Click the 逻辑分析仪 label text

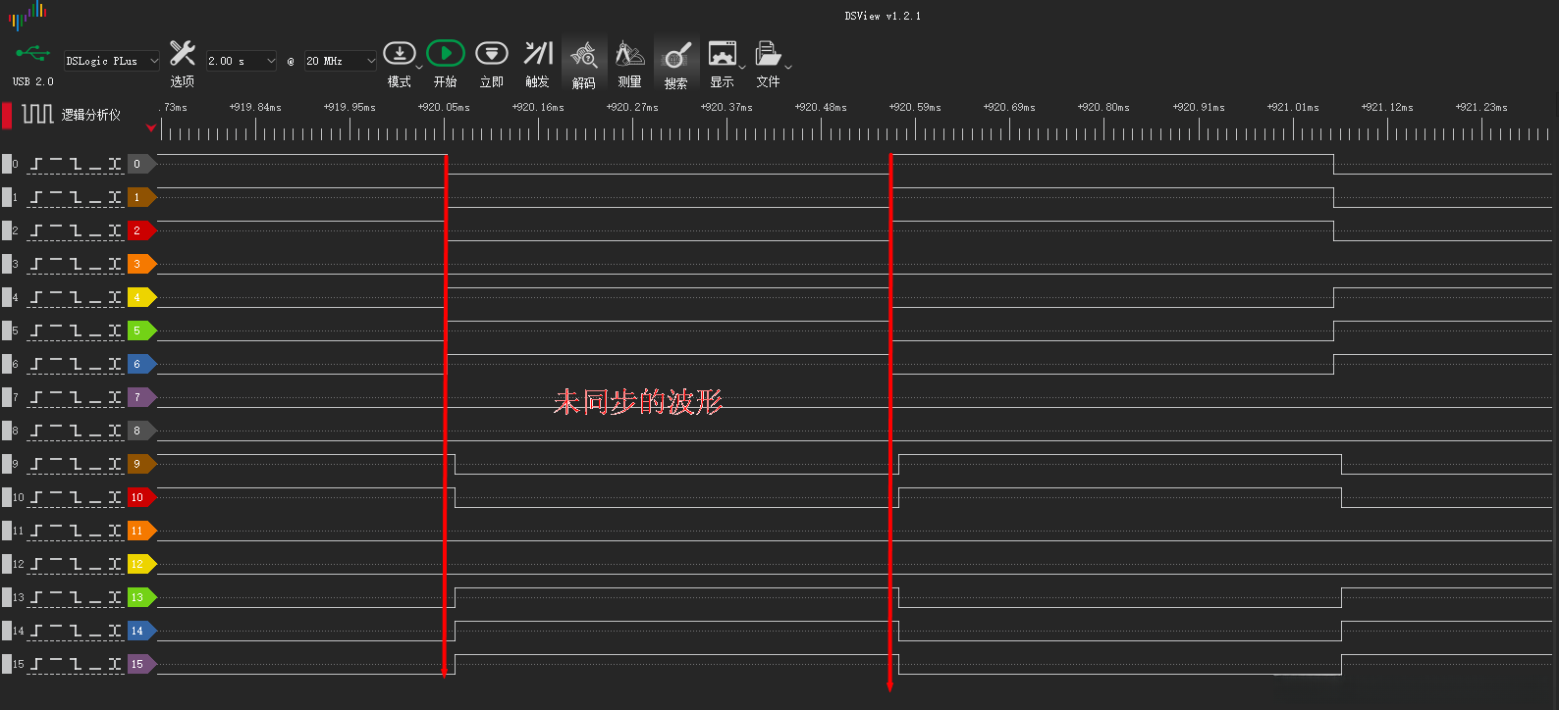coord(91,115)
